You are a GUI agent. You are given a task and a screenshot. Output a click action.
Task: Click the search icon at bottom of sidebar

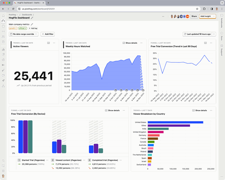(3, 160)
